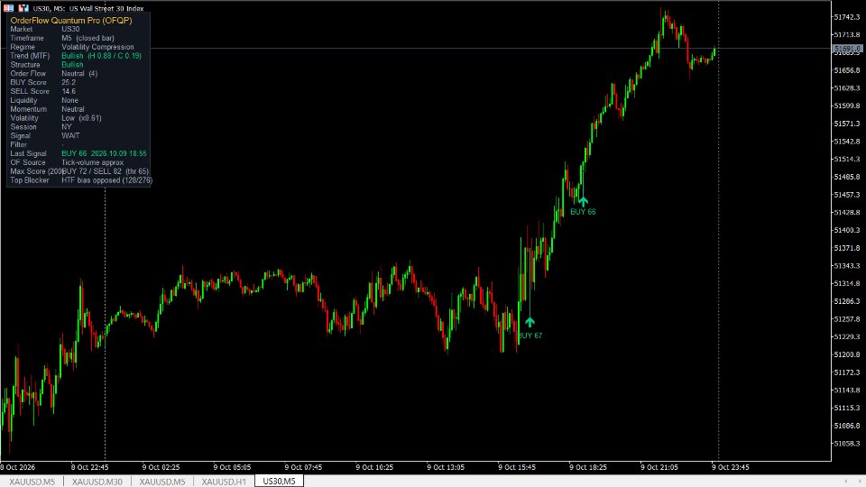Screen dimensions: 866x487
Task: Click the Signal value WAIT
Action: 70,135
